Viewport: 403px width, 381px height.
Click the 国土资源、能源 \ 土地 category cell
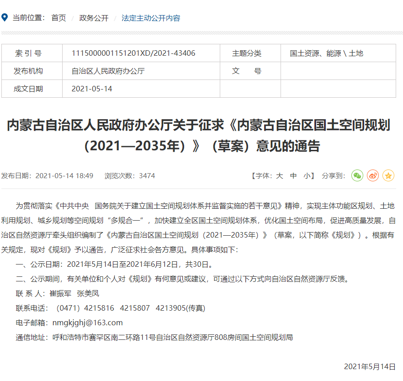click(x=326, y=53)
